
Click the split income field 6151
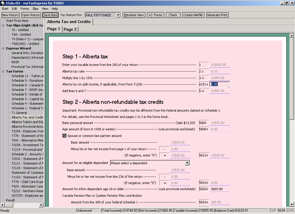click(220, 85)
